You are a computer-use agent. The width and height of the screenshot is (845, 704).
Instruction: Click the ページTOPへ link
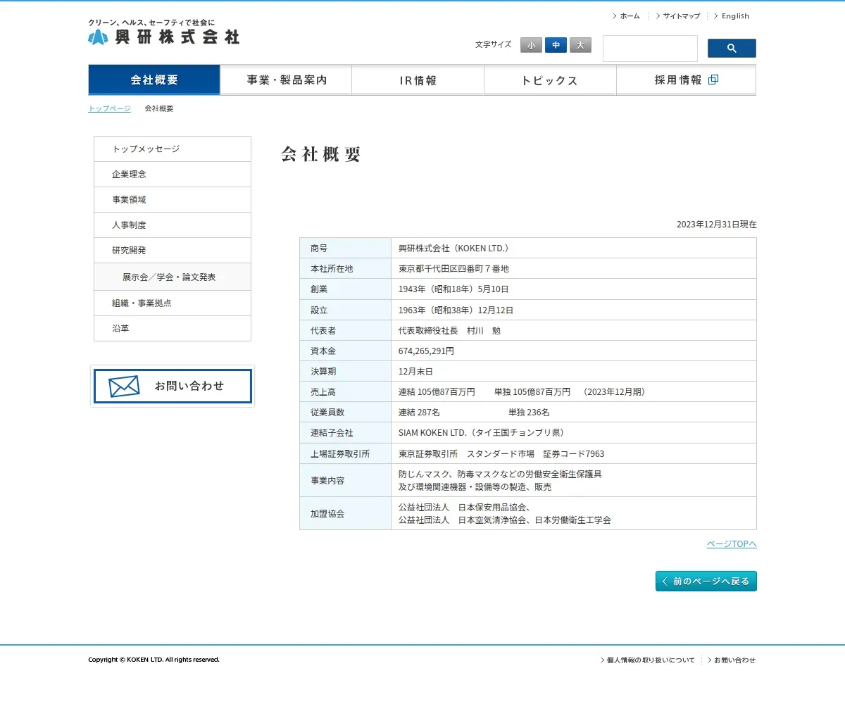732,544
